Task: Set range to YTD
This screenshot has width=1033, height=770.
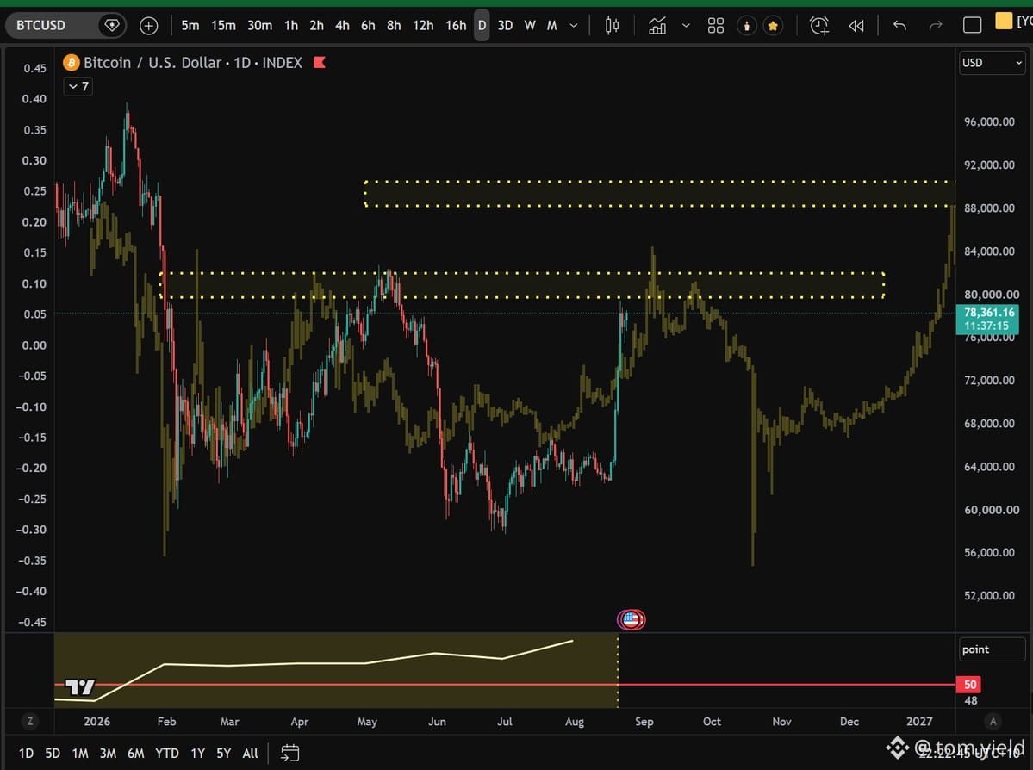Action: tap(166, 753)
